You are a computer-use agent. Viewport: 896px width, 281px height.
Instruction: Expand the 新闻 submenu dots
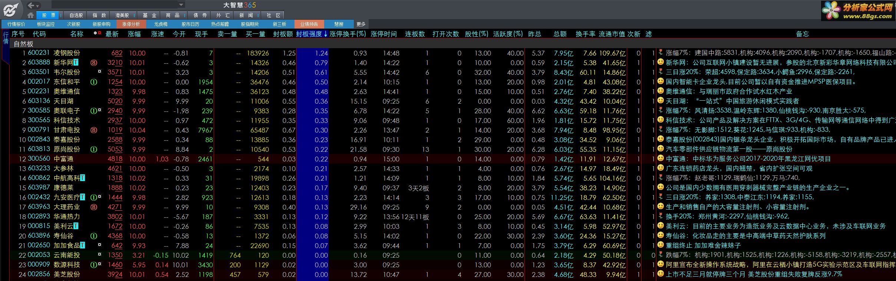pos(258,15)
